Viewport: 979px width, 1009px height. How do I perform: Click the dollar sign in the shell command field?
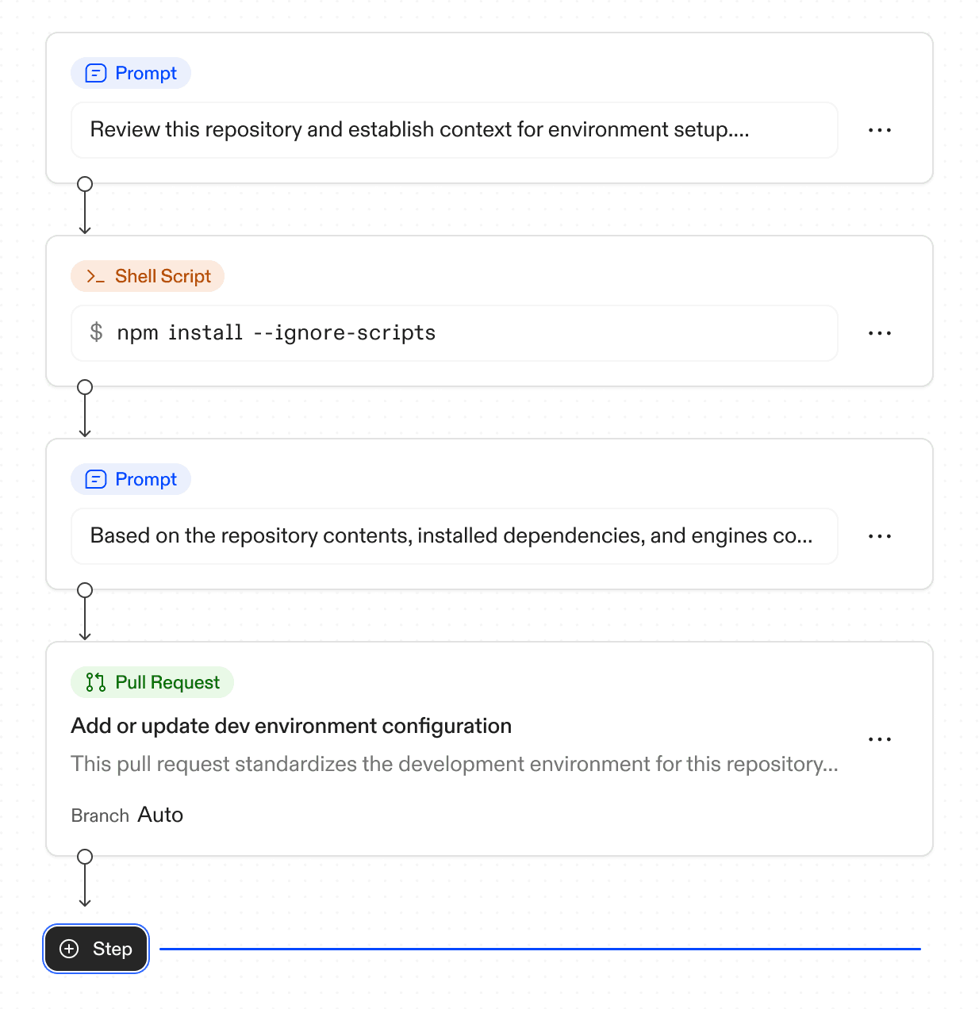coord(97,332)
